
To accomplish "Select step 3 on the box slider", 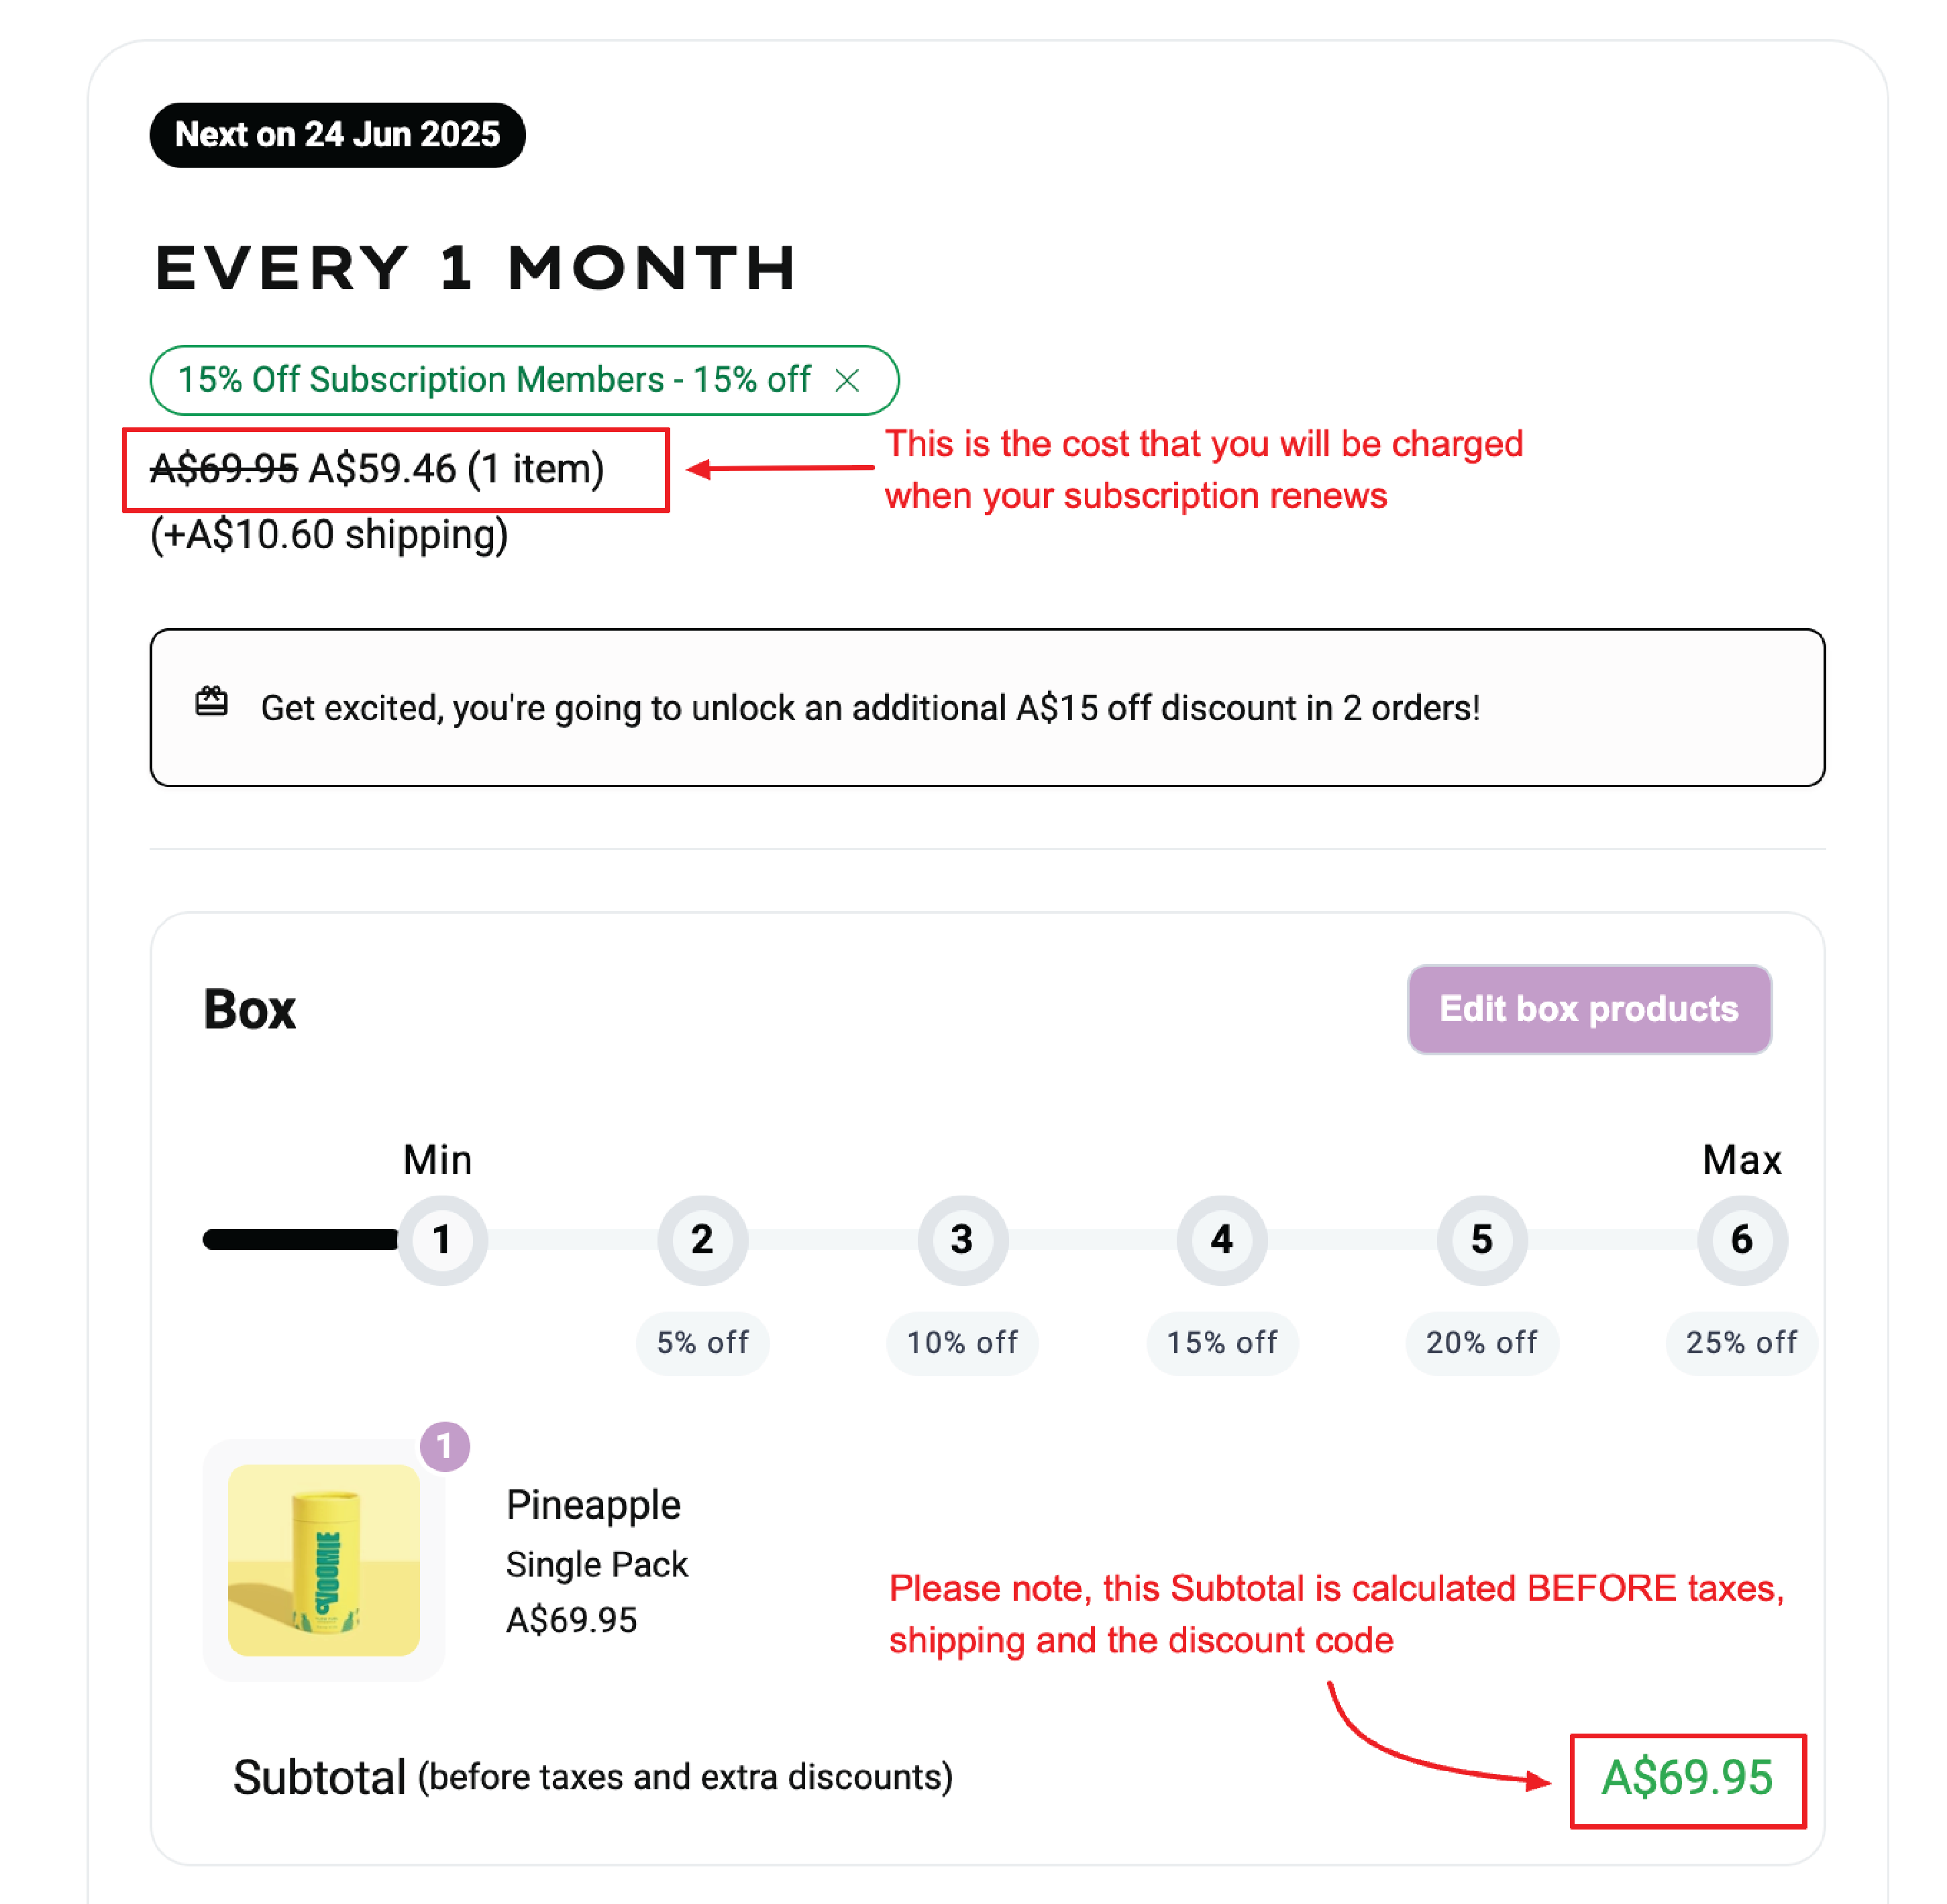I will tap(962, 1240).
